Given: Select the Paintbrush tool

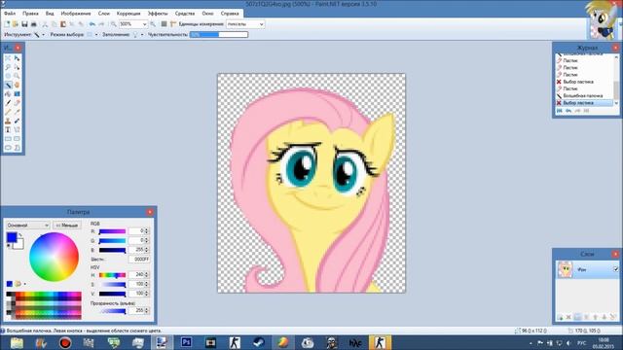Looking at the screenshot, I should point(8,103).
